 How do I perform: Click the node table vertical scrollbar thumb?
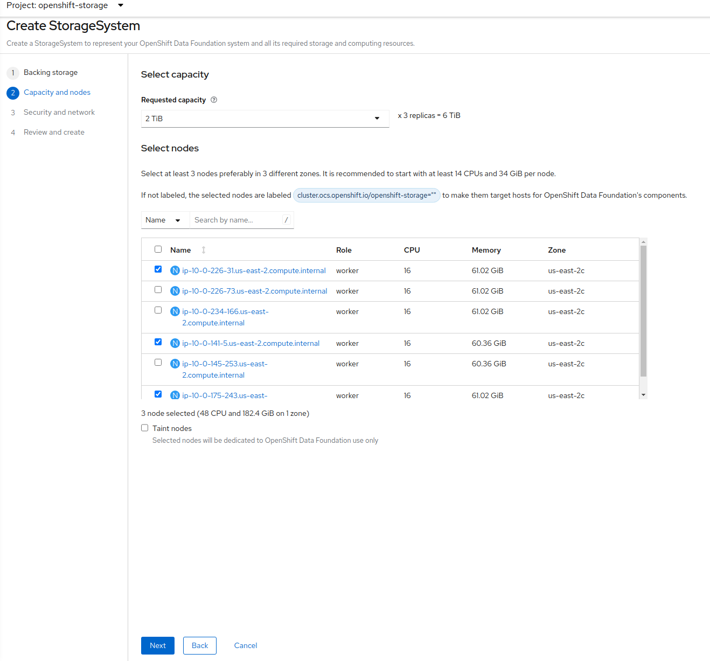coord(643,311)
